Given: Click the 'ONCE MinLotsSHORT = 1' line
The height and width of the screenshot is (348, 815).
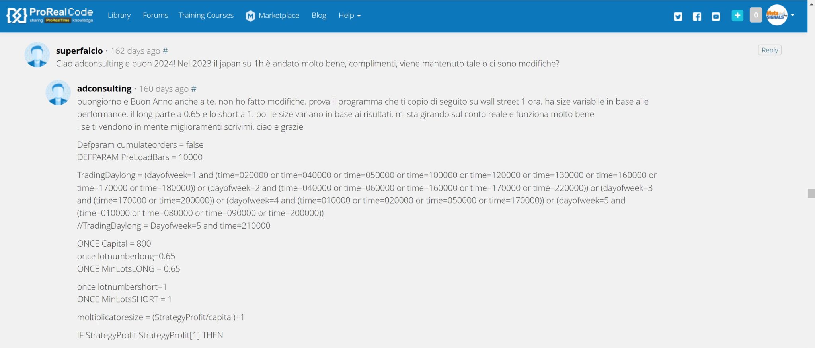Looking at the screenshot, I should click(x=124, y=299).
